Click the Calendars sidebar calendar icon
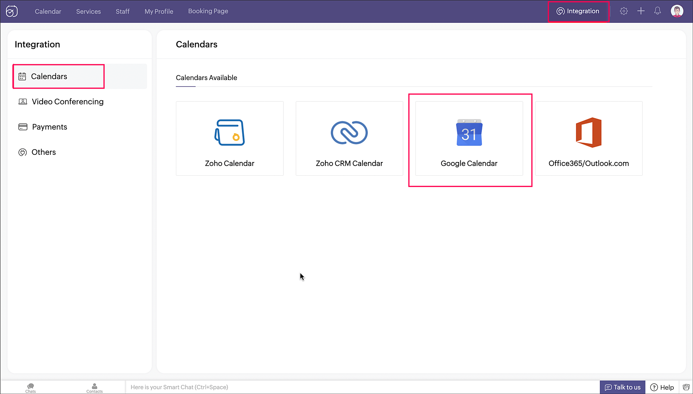Image resolution: width=693 pixels, height=394 pixels. pyautogui.click(x=22, y=77)
